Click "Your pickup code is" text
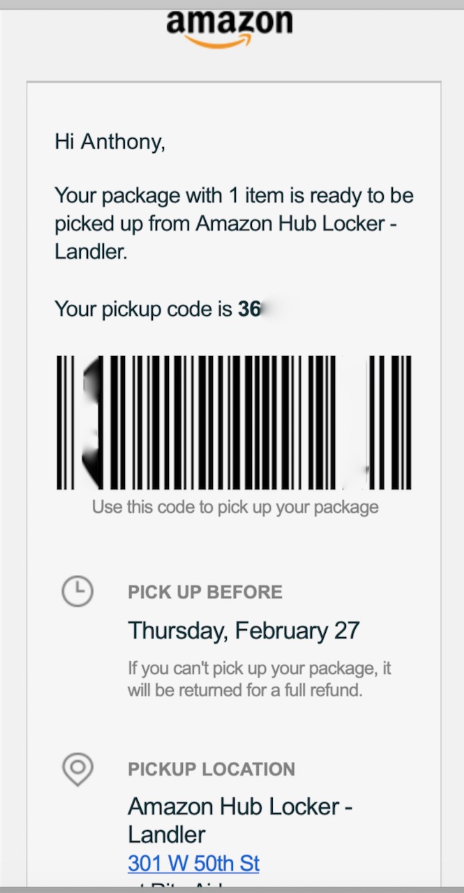Image resolution: width=464 pixels, height=893 pixels. pos(143,308)
